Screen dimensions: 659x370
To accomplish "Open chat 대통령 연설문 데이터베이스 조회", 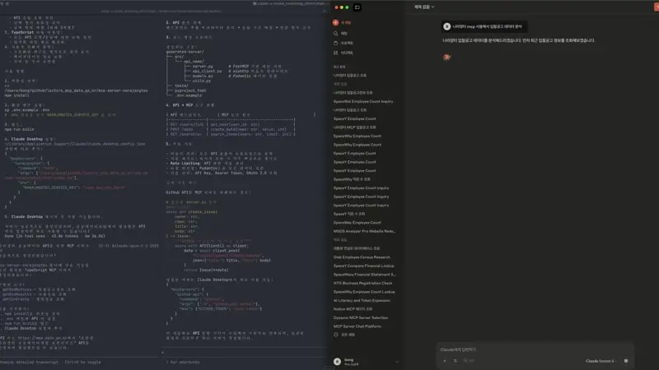I will pos(357,248).
